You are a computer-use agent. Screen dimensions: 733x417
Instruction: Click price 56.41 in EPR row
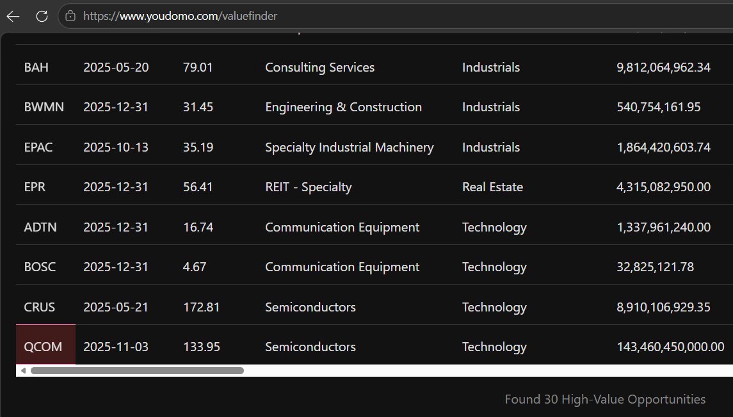coord(198,187)
